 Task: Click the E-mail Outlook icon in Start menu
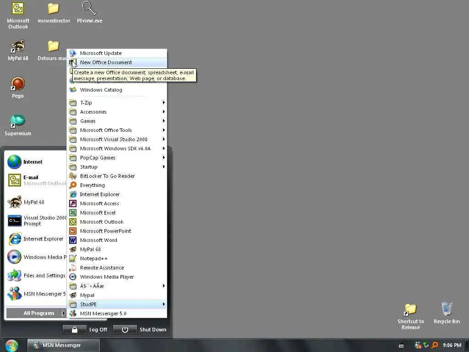click(x=14, y=180)
